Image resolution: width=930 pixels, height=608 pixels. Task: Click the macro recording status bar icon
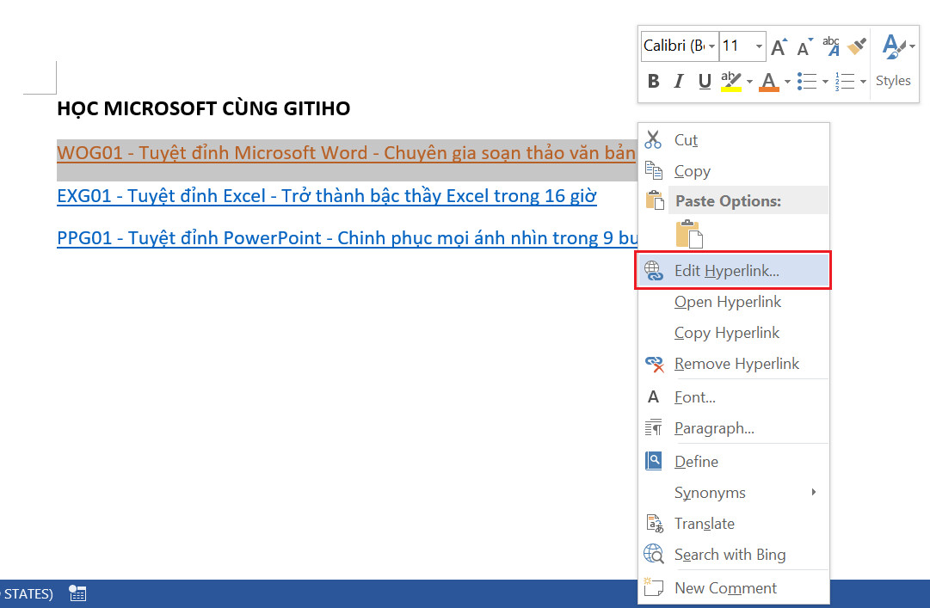coord(77,593)
